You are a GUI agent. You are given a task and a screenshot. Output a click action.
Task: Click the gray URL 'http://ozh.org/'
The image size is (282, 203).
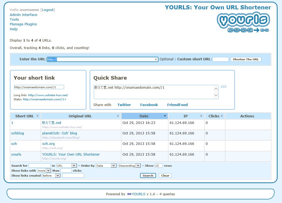pyautogui.click(x=53, y=148)
